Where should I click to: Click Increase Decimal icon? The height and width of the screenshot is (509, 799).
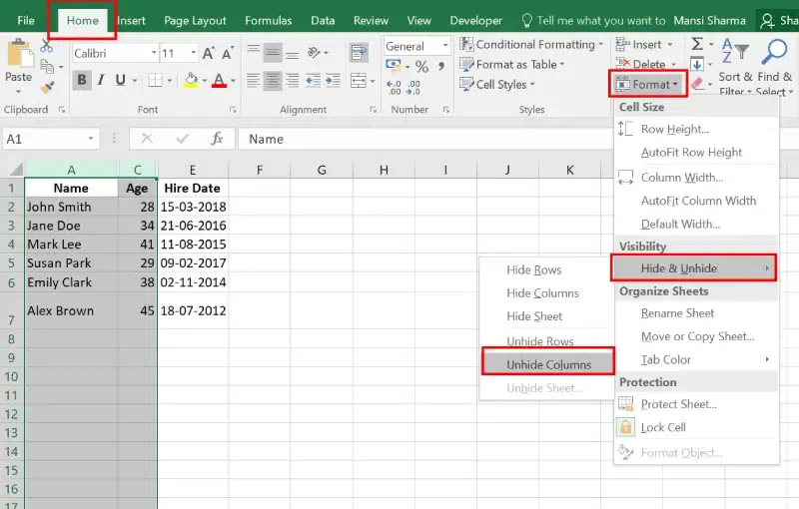click(394, 87)
